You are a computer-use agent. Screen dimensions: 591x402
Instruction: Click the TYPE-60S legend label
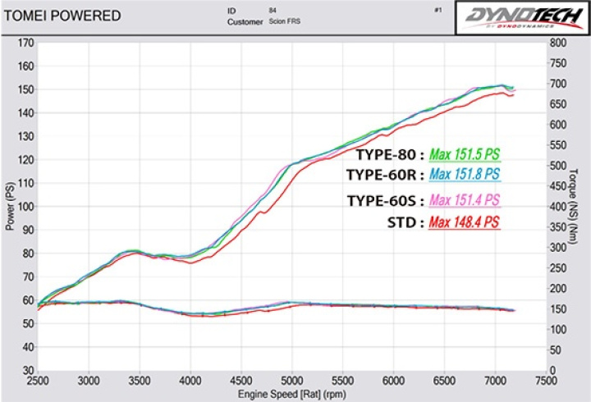coord(385,200)
